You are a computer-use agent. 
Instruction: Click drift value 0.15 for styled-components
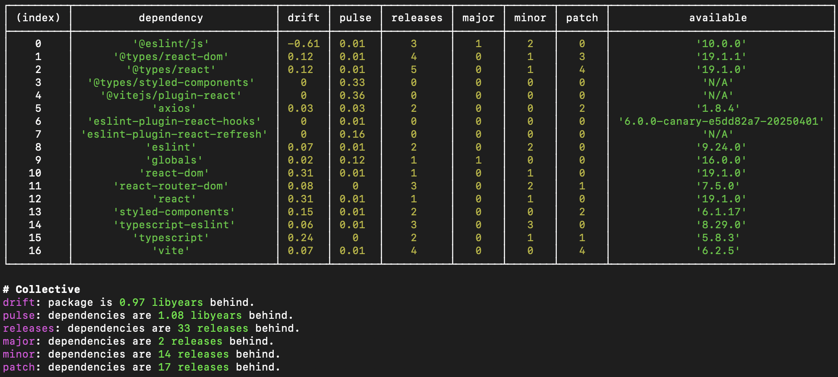301,212
